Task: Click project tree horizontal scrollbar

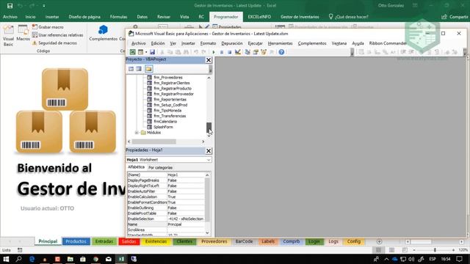Action: (166, 142)
